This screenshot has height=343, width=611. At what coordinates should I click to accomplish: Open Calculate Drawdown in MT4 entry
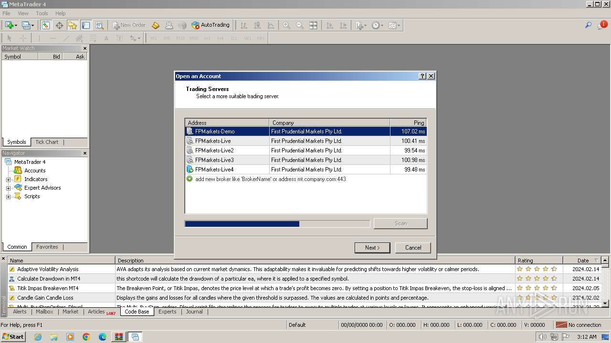point(49,279)
